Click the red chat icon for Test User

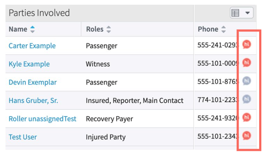tap(247, 135)
